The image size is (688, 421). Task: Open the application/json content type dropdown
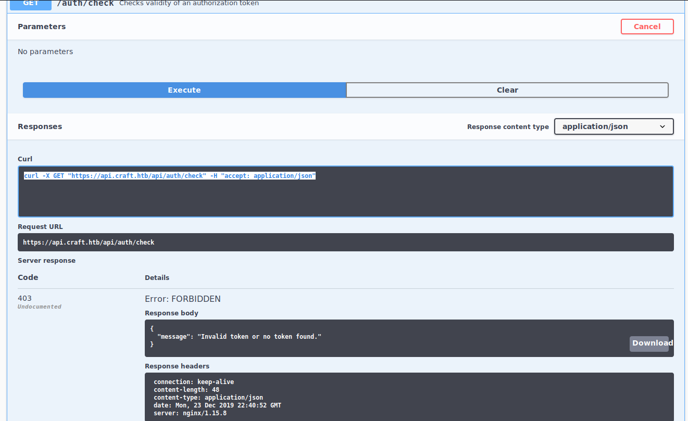point(614,126)
